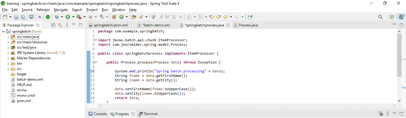This screenshot has width=406, height=118.
Task: Collapse the process method on line 8
Action: click(x=96, y=62)
